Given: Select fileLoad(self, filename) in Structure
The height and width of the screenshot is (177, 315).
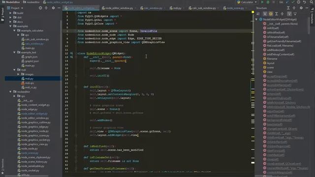Looking at the screenshot, I should pos(280,46).
